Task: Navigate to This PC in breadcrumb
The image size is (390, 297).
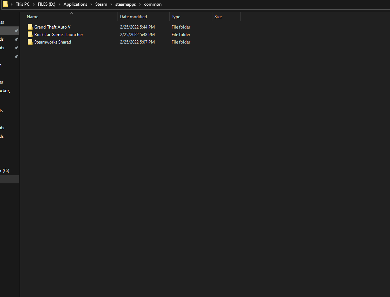Action: [x=23, y=4]
